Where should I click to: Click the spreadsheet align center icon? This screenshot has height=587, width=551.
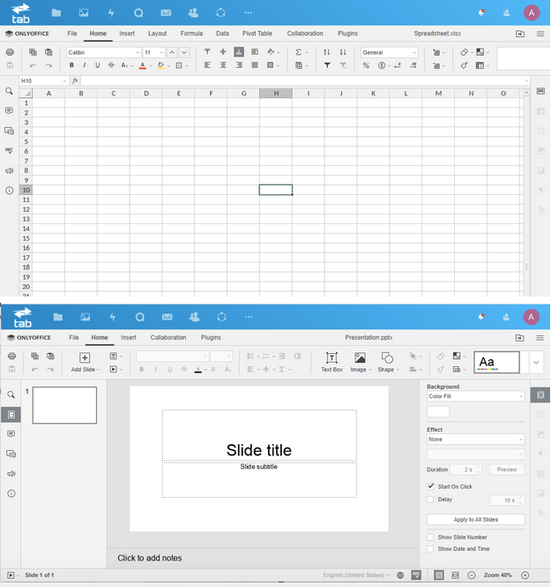point(223,65)
